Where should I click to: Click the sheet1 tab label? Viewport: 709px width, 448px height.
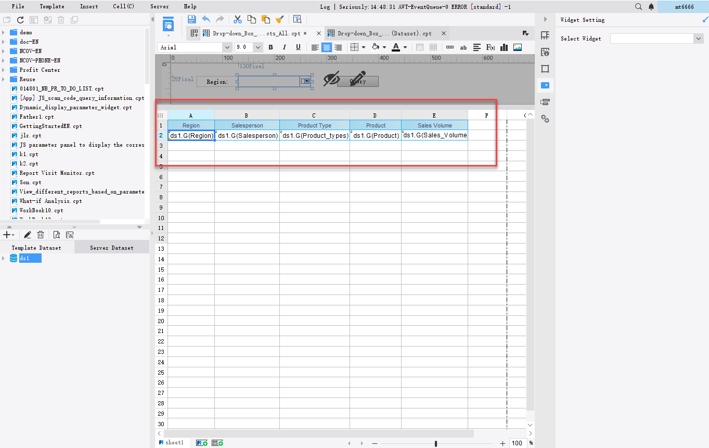point(174,442)
